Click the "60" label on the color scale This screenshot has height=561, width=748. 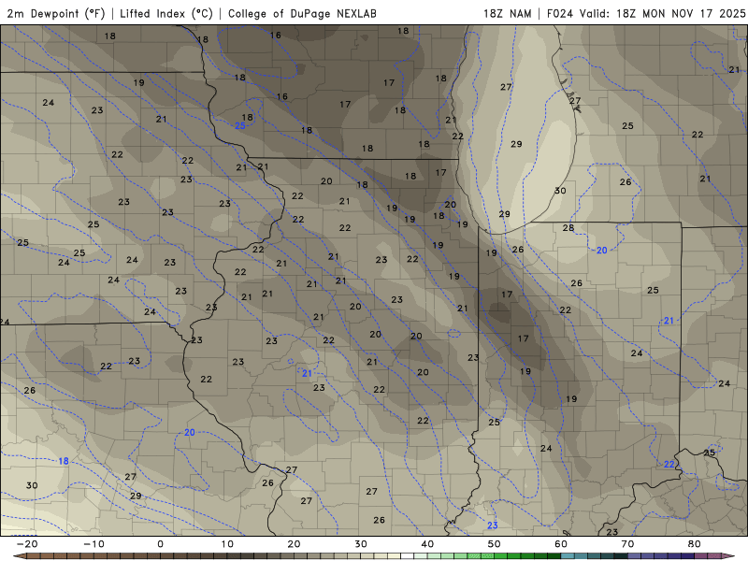tap(561, 544)
